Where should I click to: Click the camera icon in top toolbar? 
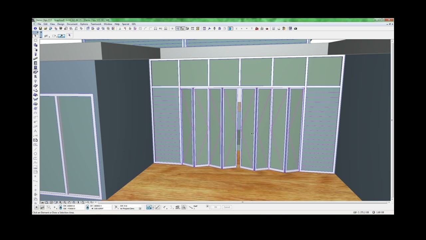click(x=296, y=28)
